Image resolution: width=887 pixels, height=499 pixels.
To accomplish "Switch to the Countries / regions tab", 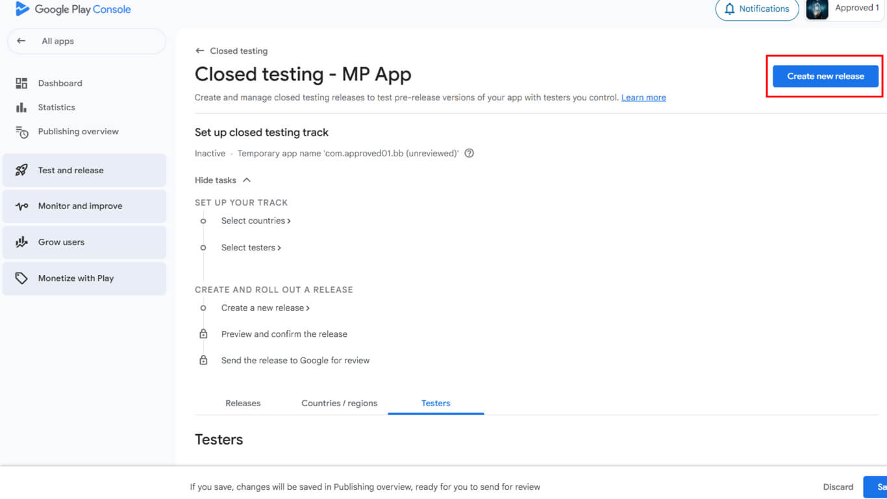I will point(339,403).
